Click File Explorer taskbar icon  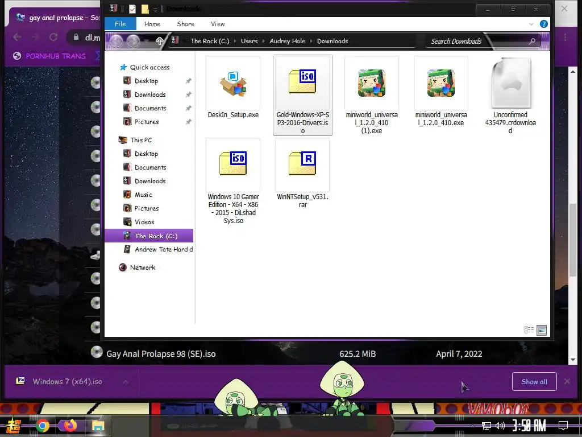point(98,426)
